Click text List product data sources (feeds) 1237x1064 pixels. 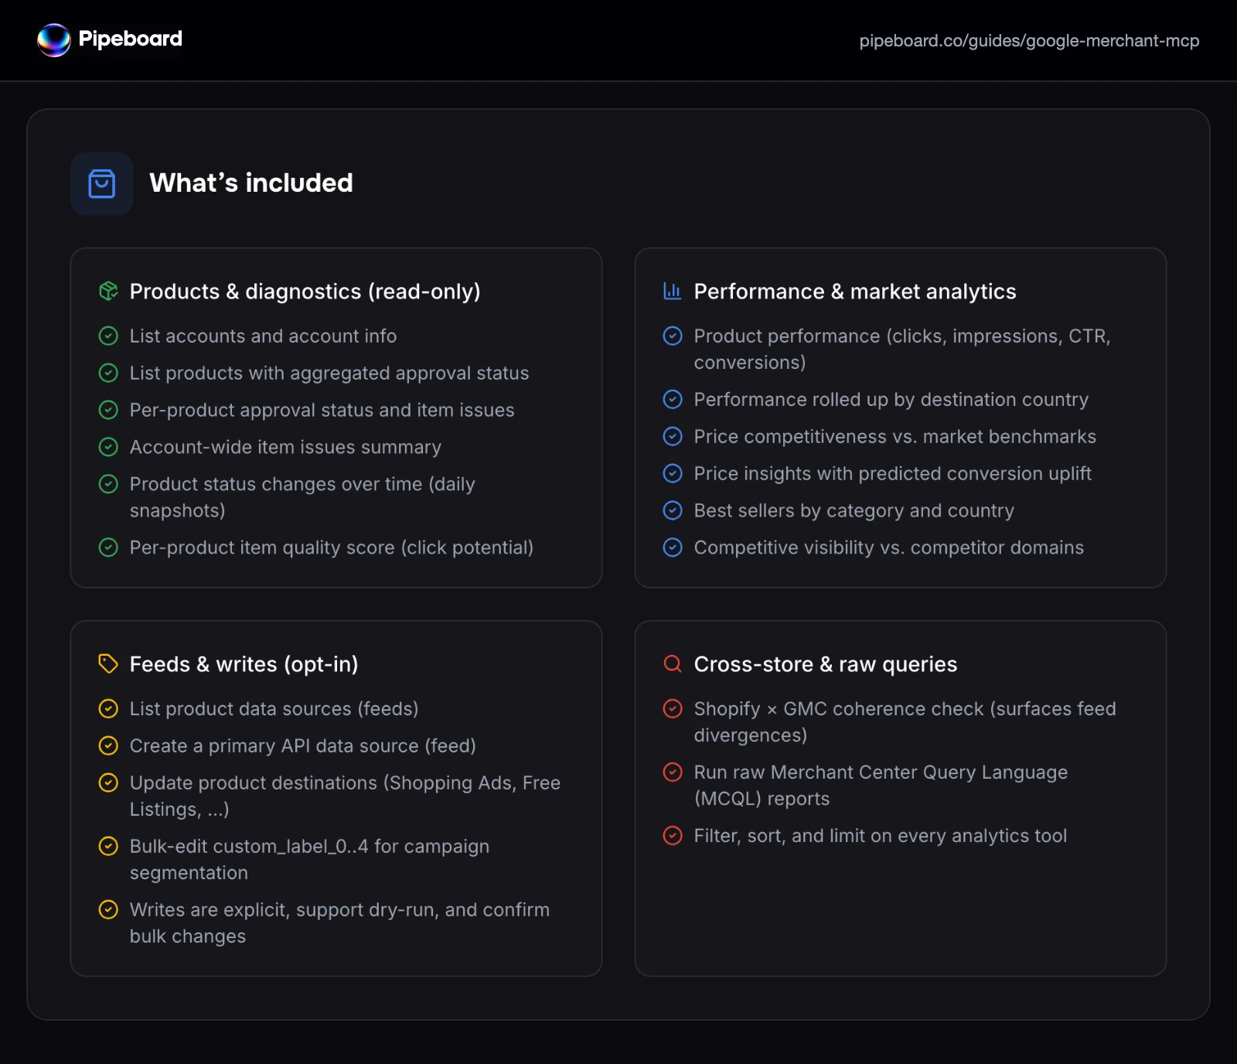274,709
